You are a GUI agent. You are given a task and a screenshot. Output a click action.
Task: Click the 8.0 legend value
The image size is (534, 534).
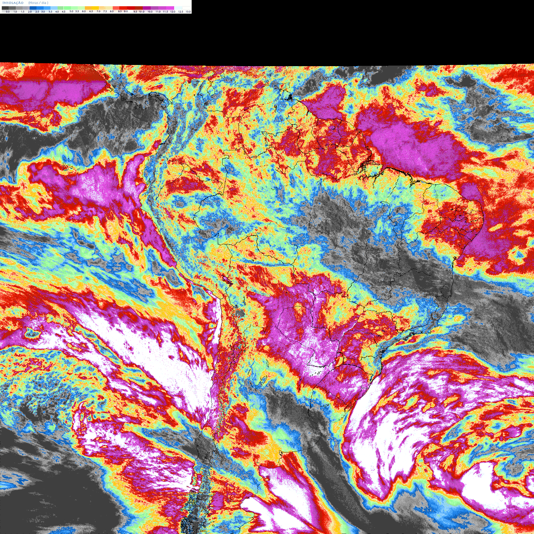112,11
